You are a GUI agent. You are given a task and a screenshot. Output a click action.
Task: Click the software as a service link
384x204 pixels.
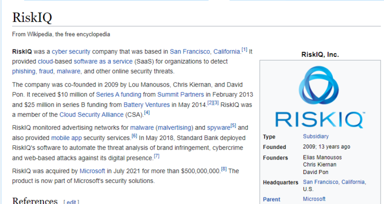(x=102, y=61)
